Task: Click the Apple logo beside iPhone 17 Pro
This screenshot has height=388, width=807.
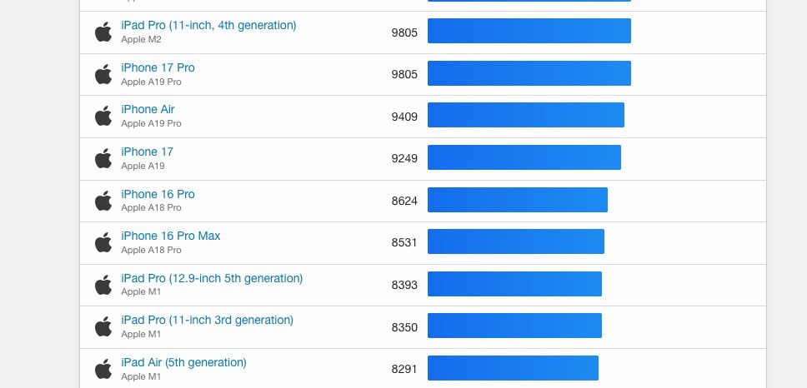Action: 103,74
